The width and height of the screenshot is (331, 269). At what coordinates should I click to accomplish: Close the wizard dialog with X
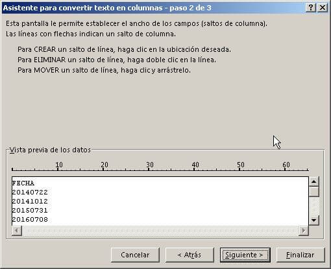tap(322, 8)
